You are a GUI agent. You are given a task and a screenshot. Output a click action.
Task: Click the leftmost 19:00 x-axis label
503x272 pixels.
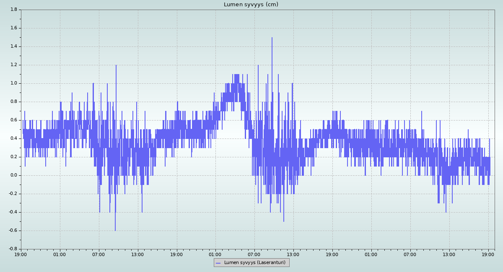(x=21, y=254)
